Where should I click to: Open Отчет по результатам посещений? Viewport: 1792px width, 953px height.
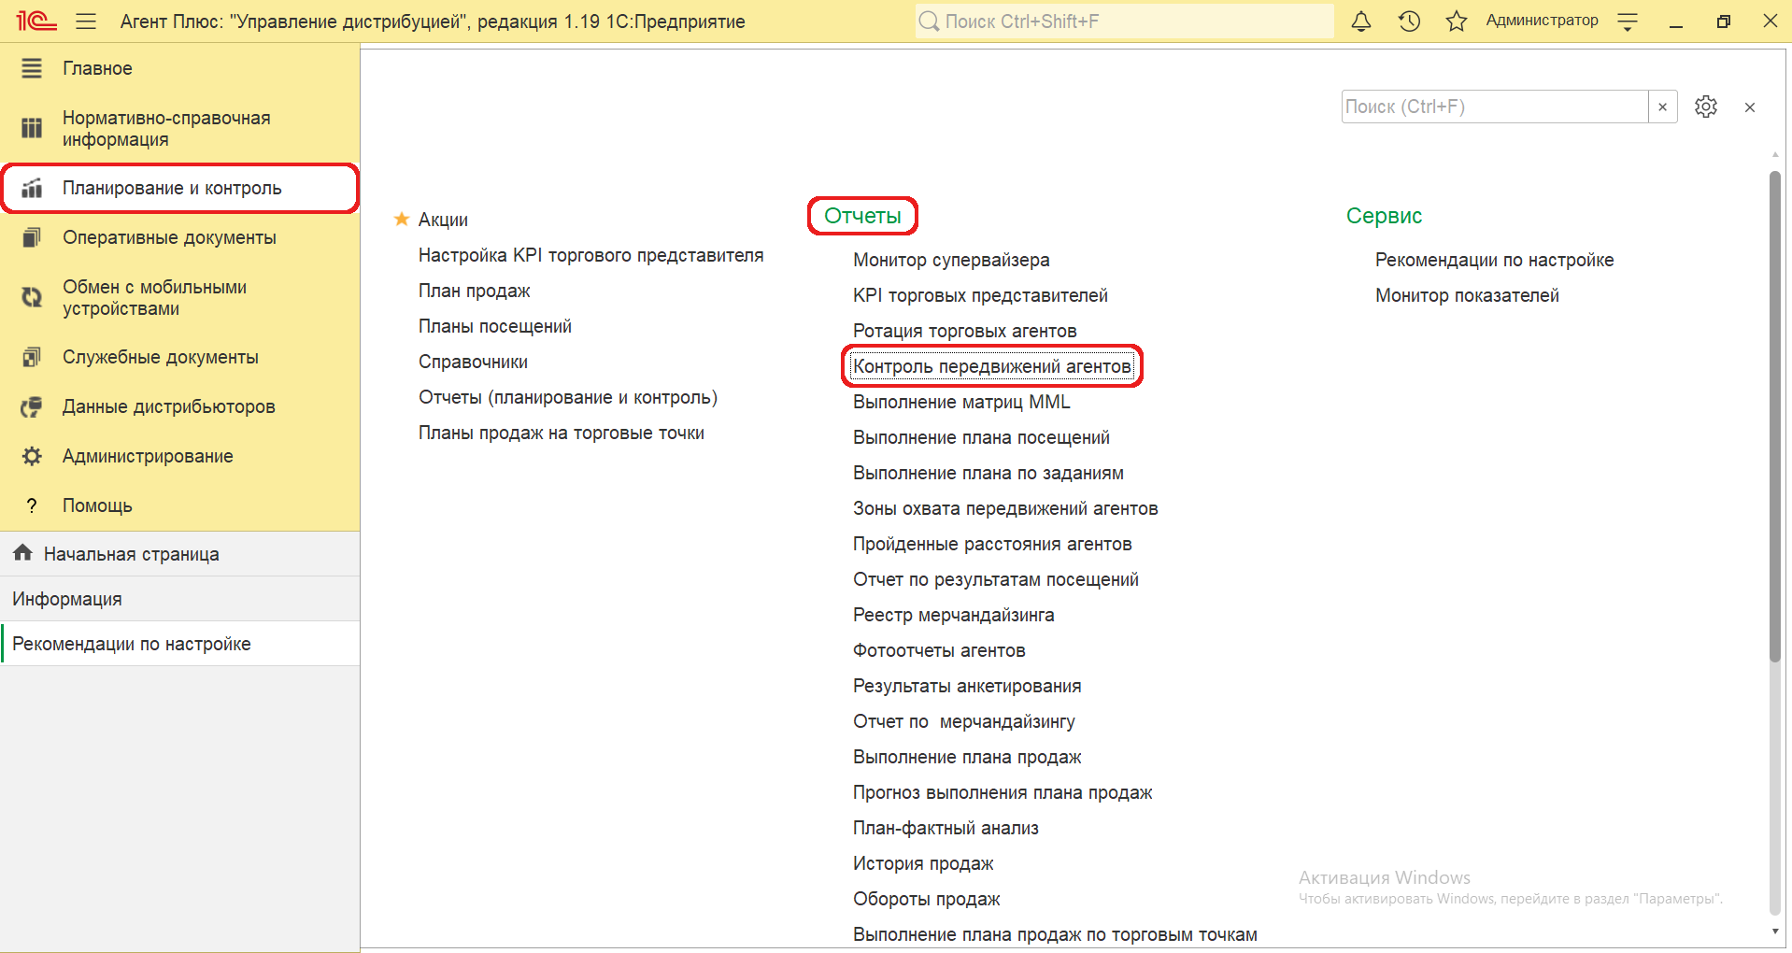pyautogui.click(x=995, y=579)
